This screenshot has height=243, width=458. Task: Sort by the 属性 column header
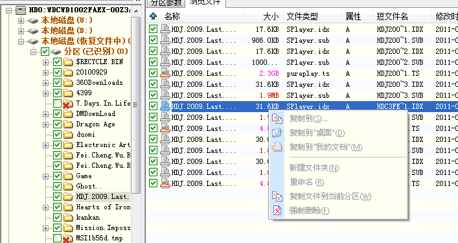(357, 16)
